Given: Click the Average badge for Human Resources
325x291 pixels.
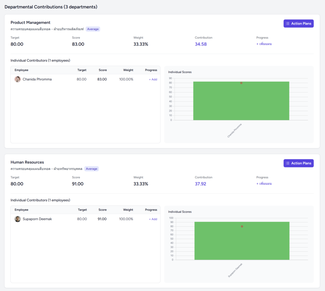Looking at the screenshot, I should coord(92,169).
